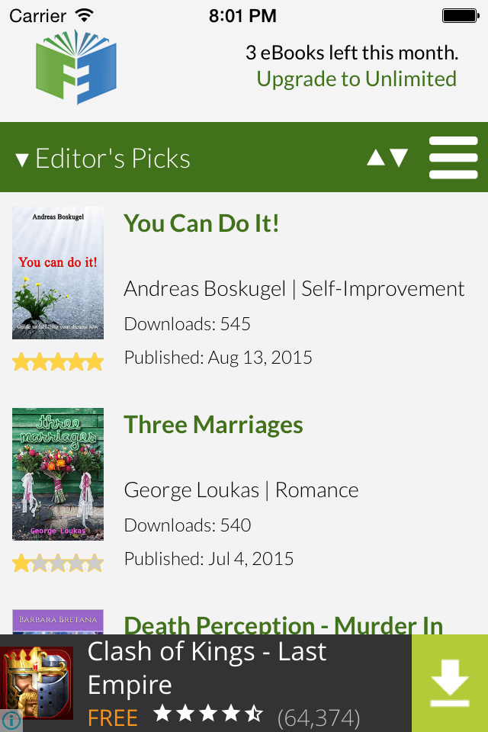Tap the FREE label in the ad
Viewport: 488px width, 732px height.
click(113, 718)
